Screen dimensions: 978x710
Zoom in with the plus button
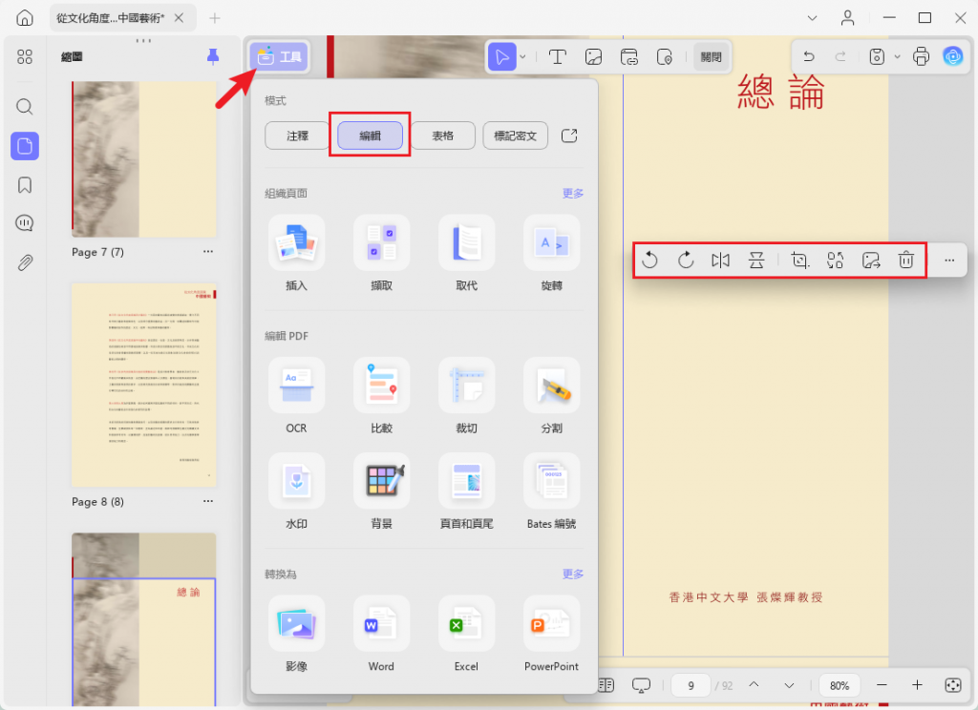coord(917,685)
